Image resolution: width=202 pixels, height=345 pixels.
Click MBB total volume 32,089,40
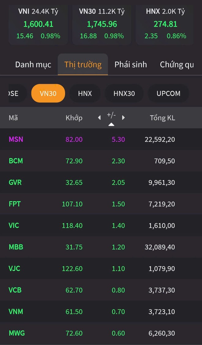click(x=160, y=247)
